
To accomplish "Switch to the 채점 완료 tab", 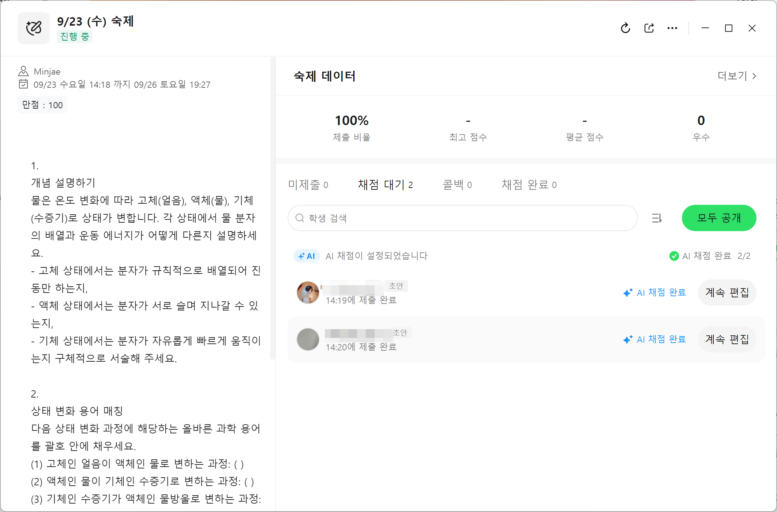I will point(529,185).
